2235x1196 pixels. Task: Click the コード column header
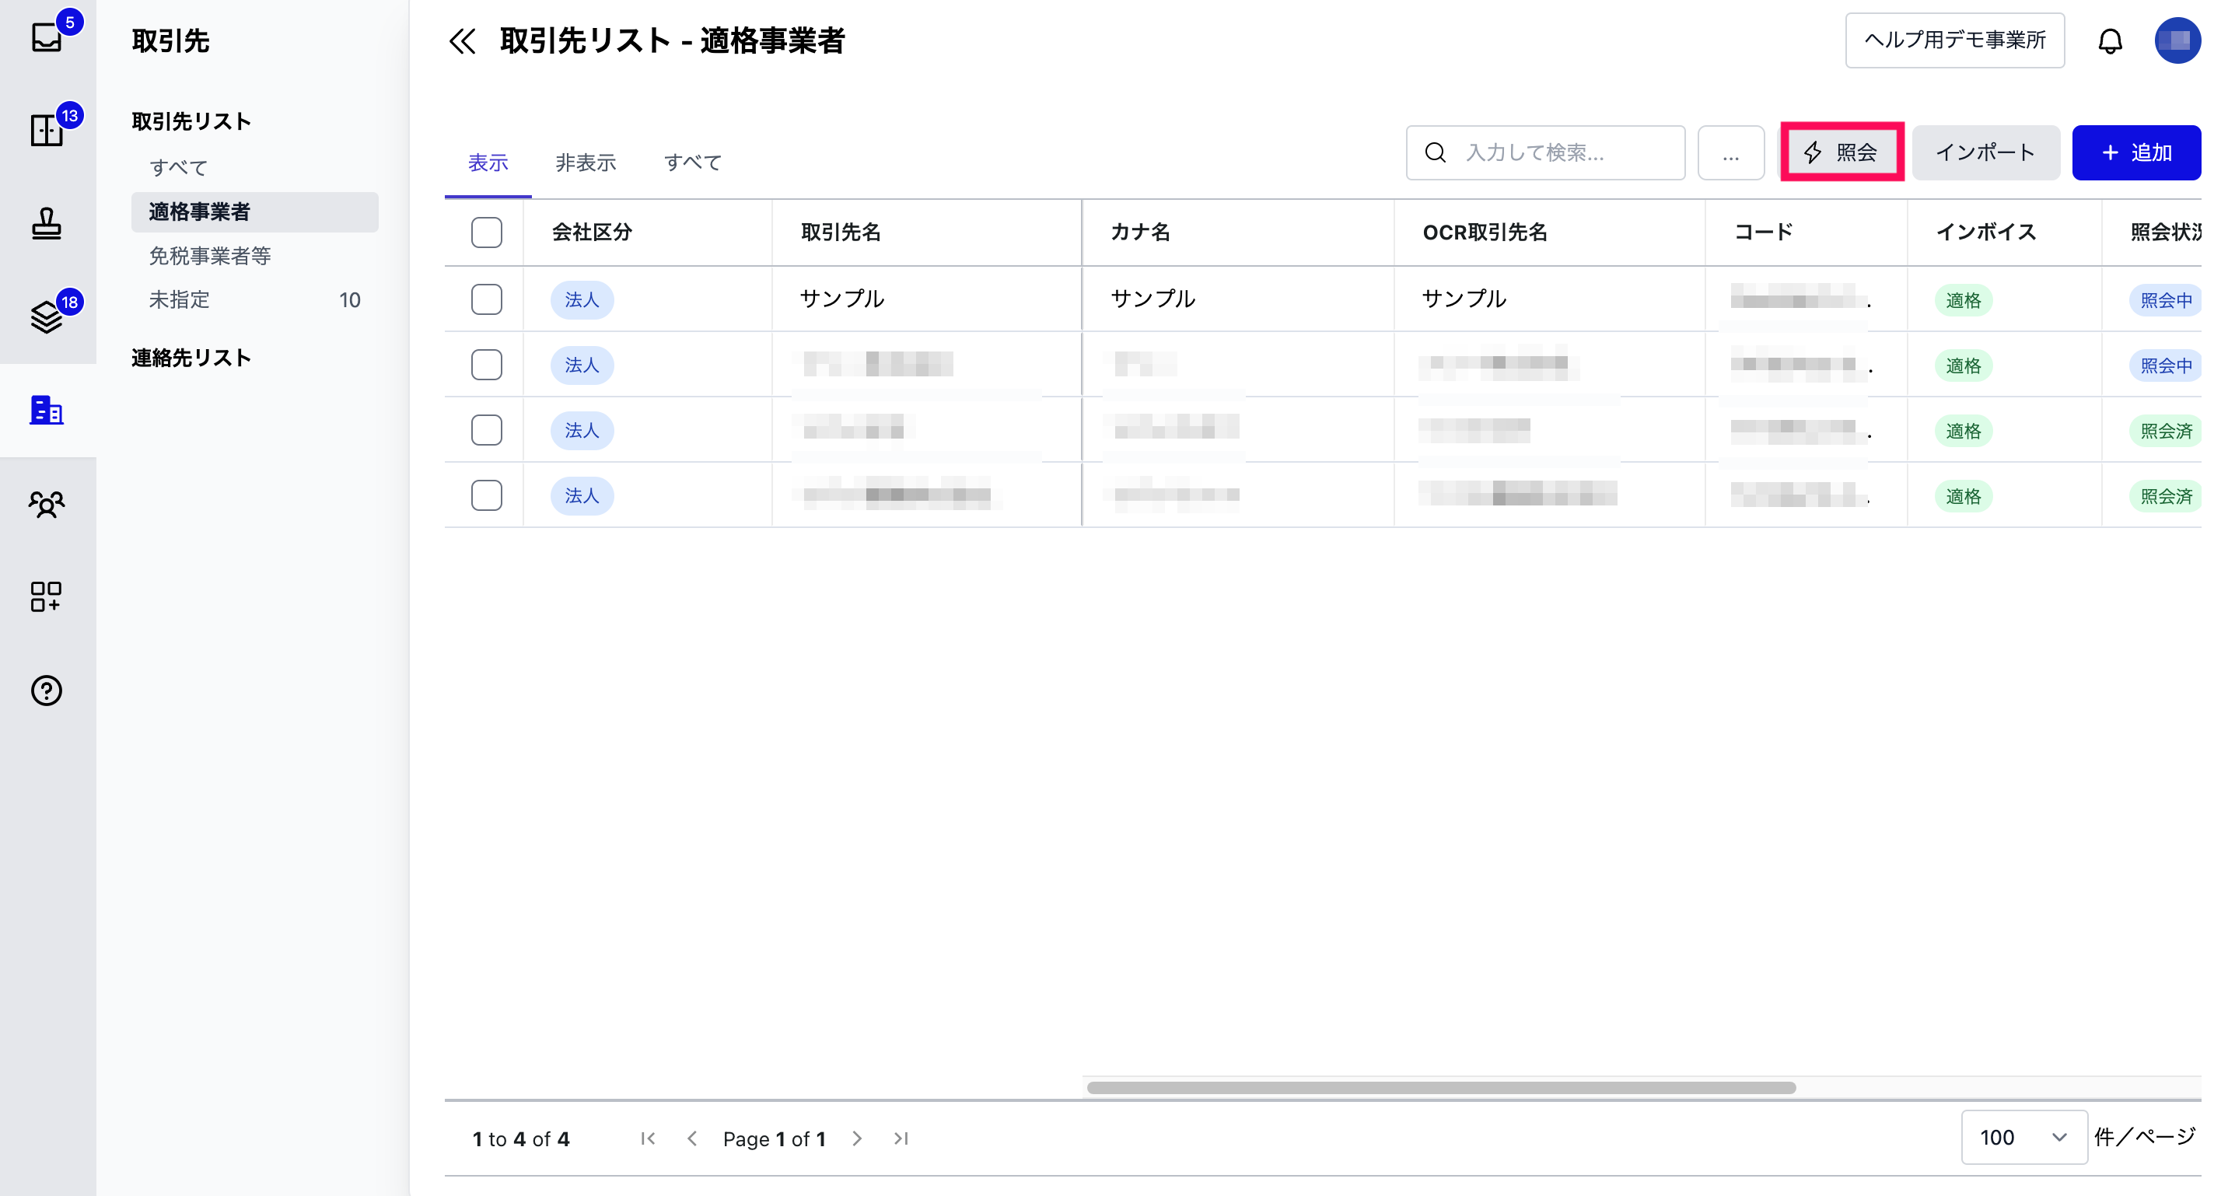coord(1763,233)
